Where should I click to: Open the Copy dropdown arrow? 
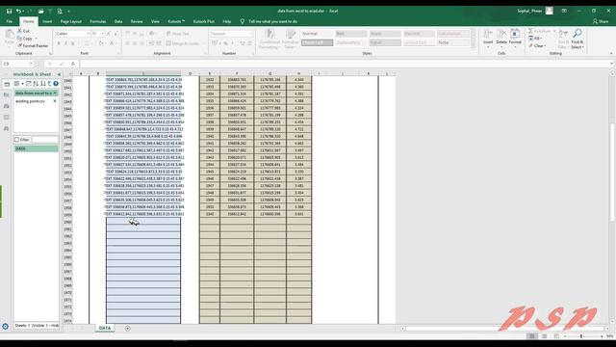(36, 39)
